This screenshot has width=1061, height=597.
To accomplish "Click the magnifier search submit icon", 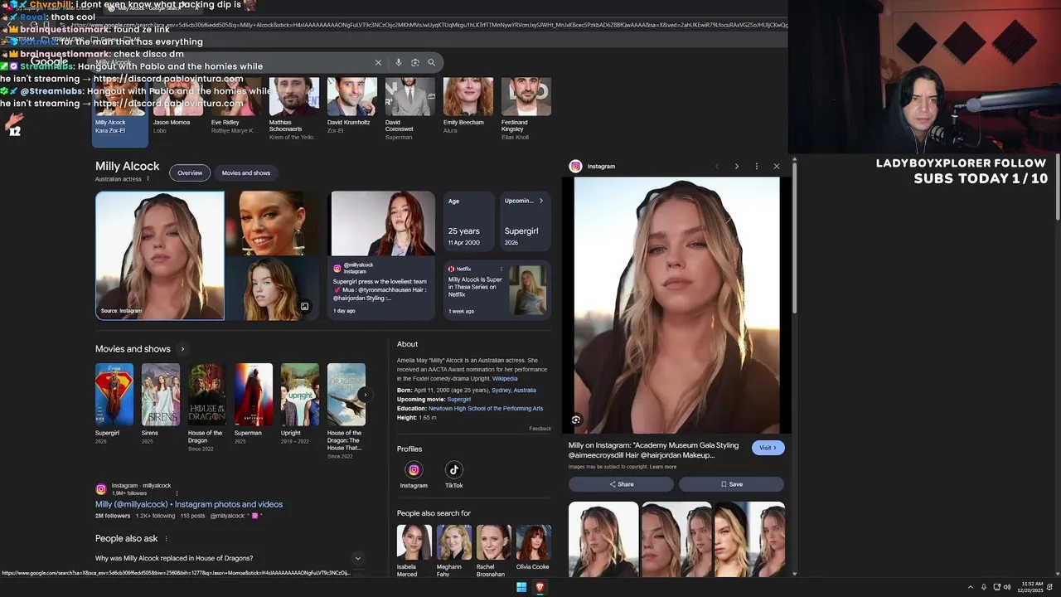I will pyautogui.click(x=431, y=62).
